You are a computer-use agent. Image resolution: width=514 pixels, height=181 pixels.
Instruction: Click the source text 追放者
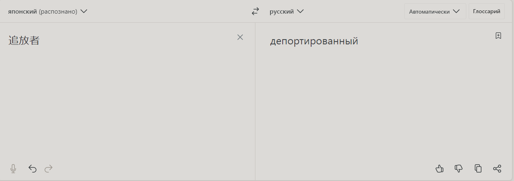(24, 40)
